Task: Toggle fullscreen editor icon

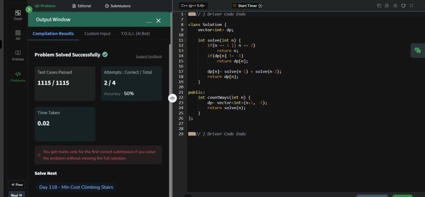Action: tap(412, 6)
